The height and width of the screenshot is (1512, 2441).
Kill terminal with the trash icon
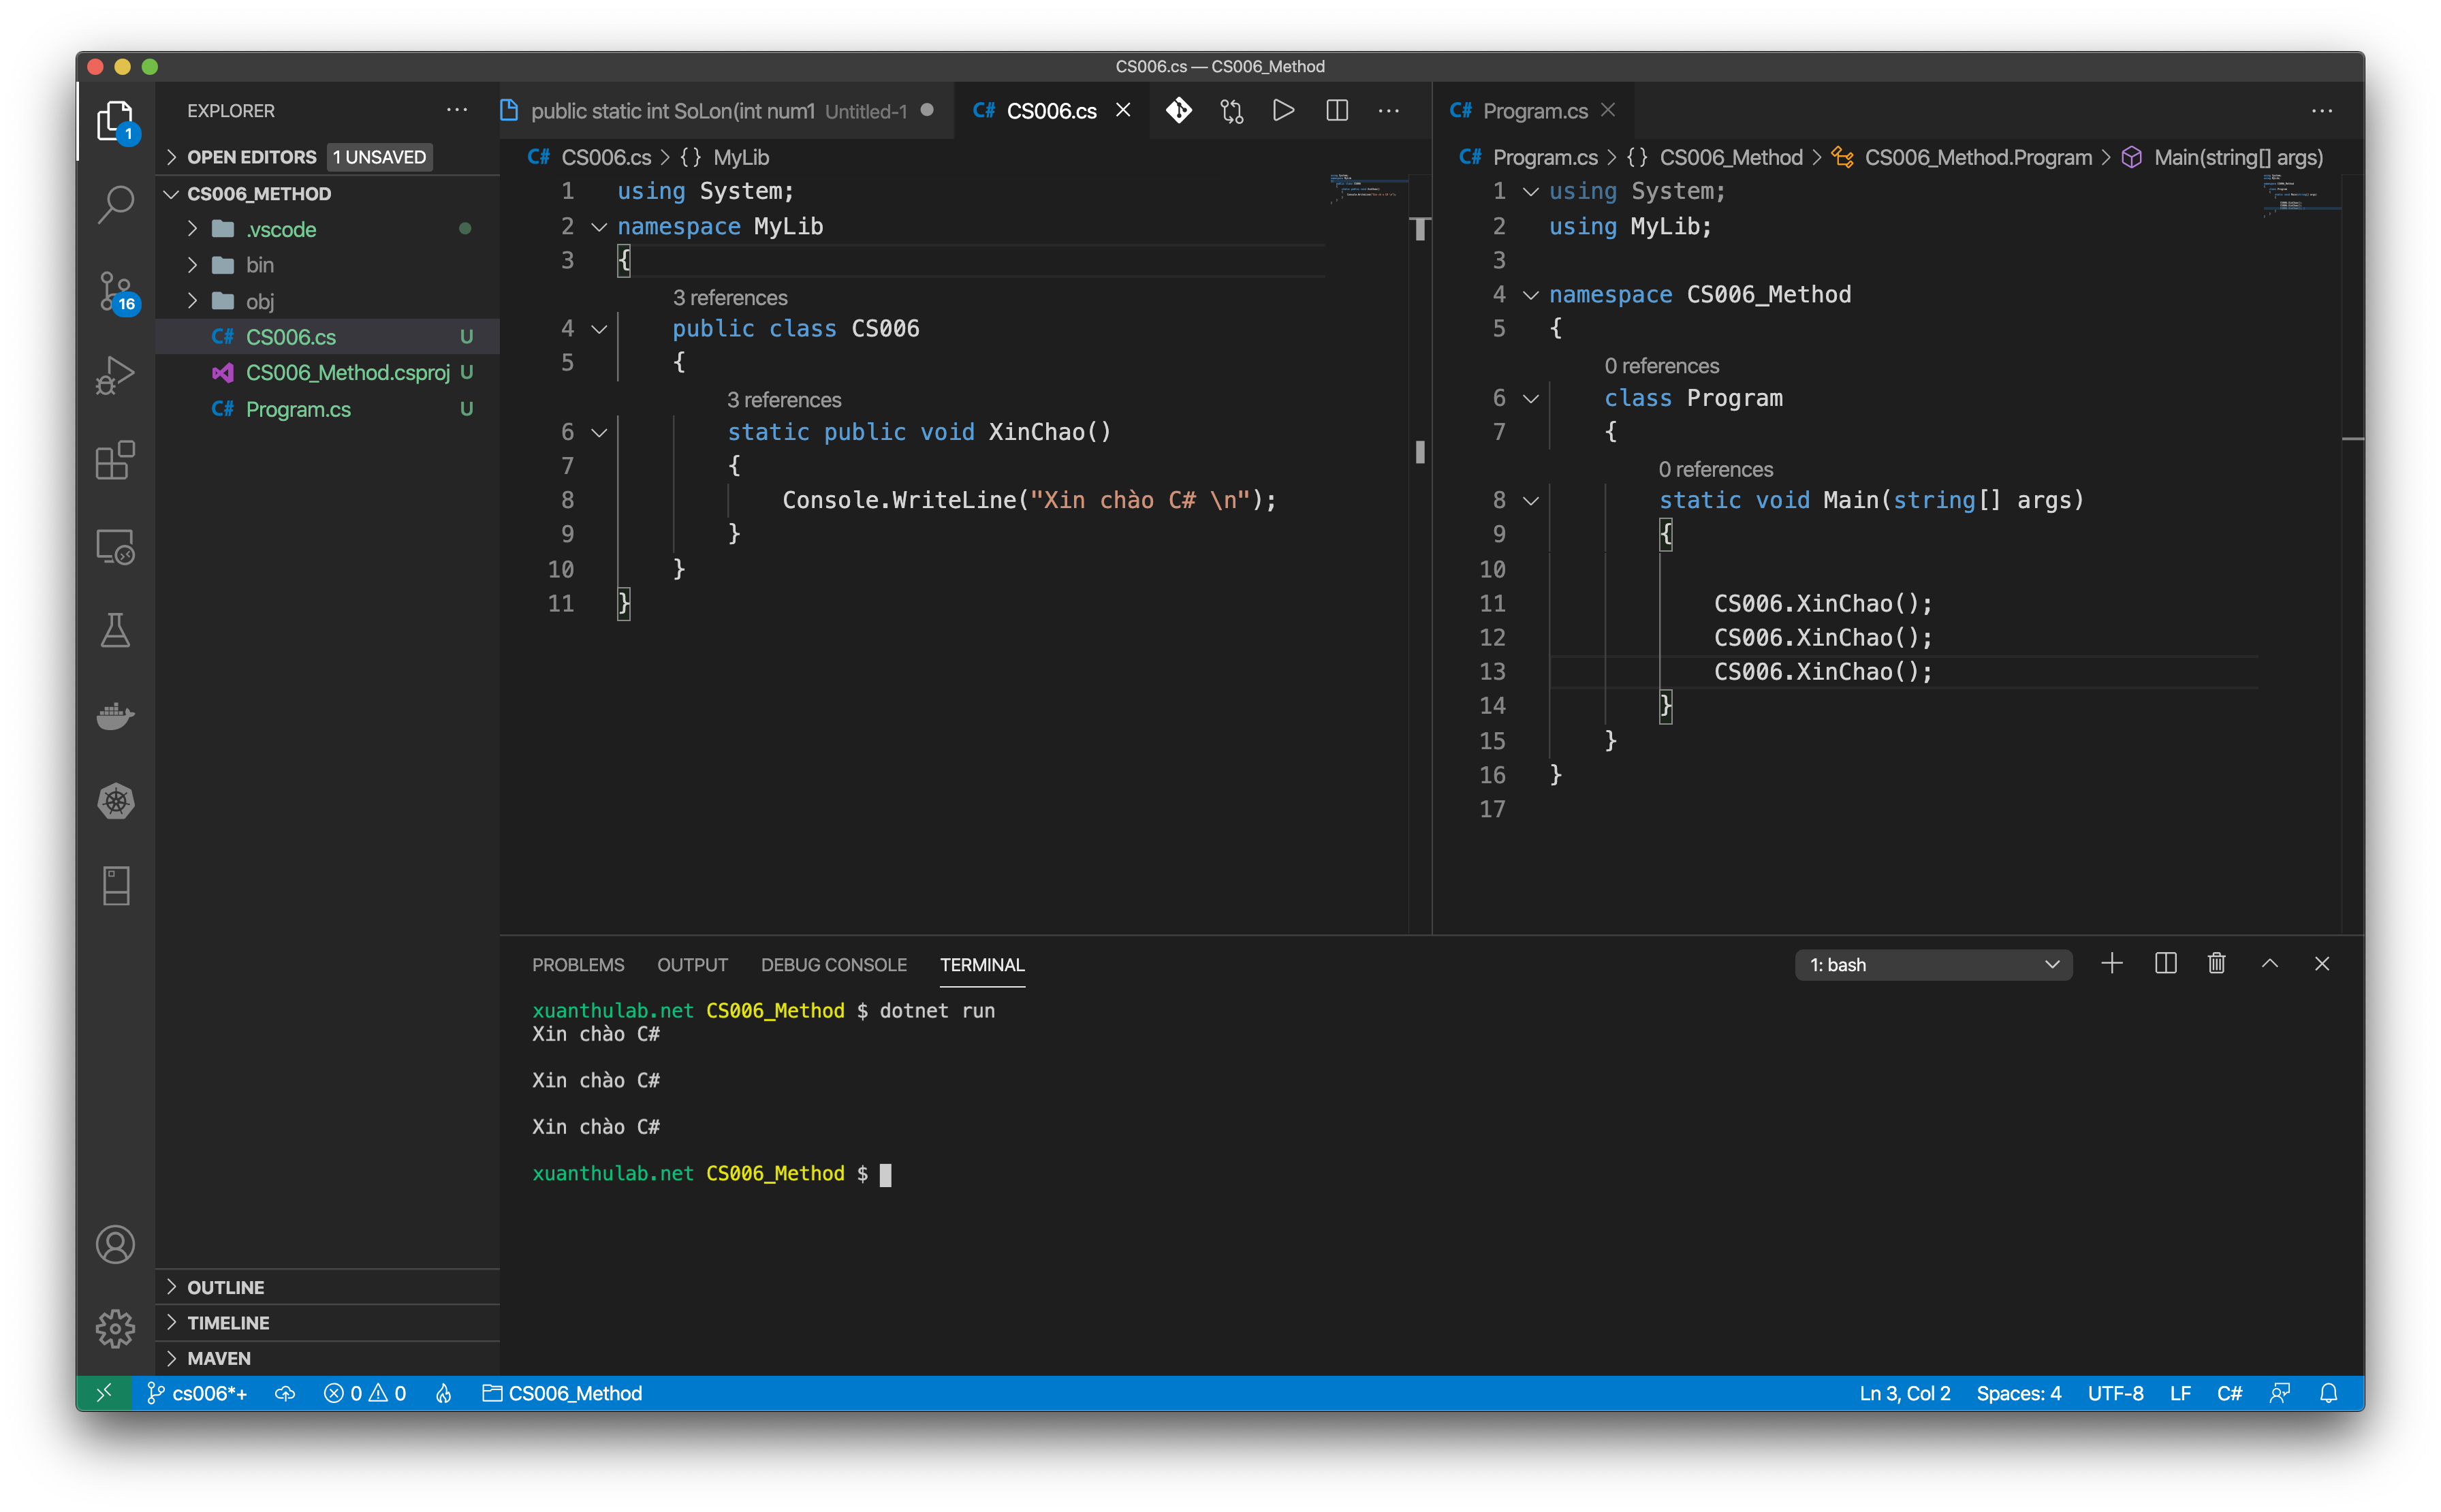2216,964
